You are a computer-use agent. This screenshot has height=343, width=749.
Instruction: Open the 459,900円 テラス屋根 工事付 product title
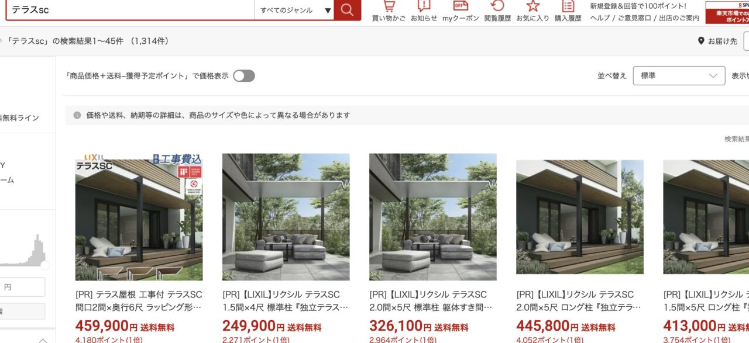pos(139,300)
